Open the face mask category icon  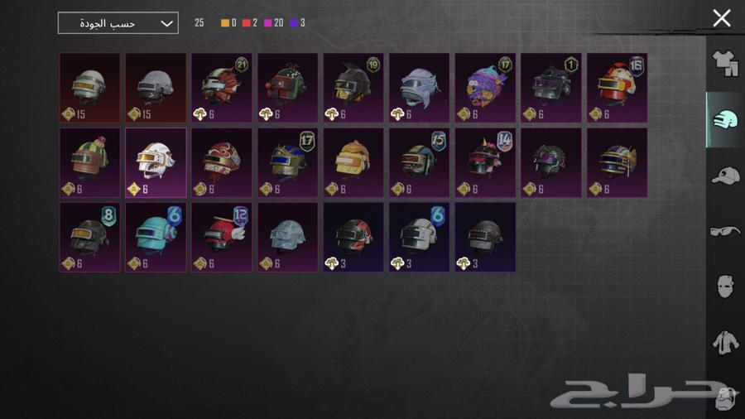coord(725,287)
